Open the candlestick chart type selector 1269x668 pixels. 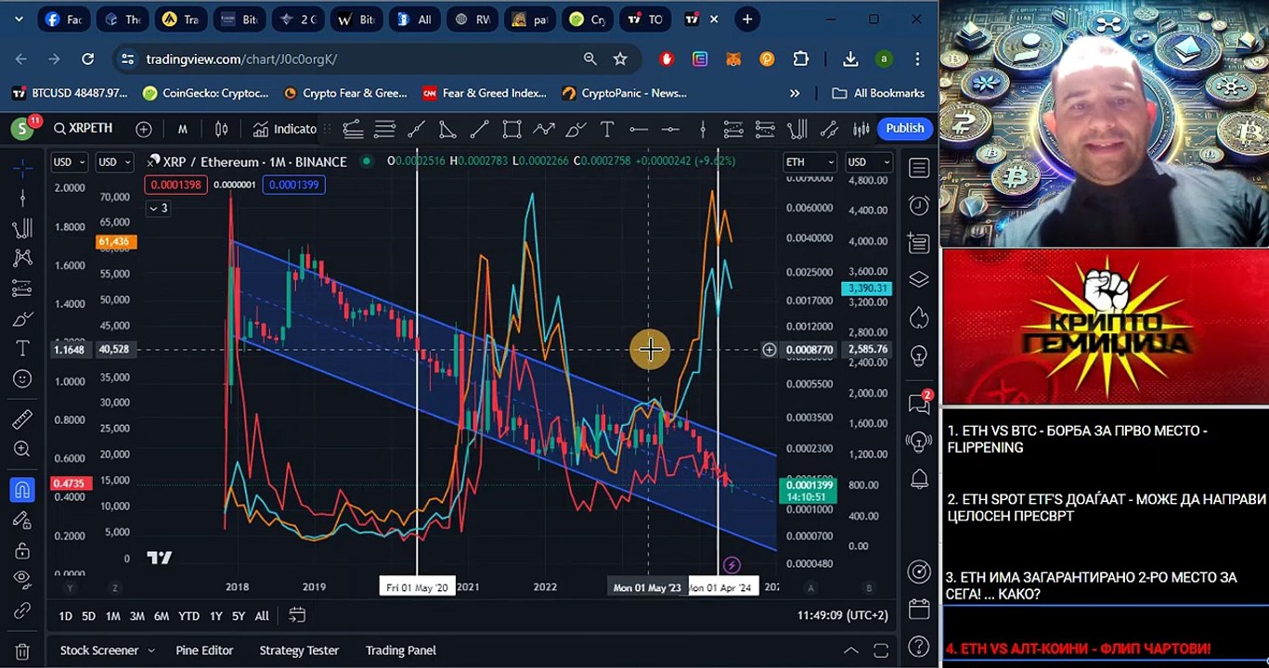pyautogui.click(x=222, y=129)
